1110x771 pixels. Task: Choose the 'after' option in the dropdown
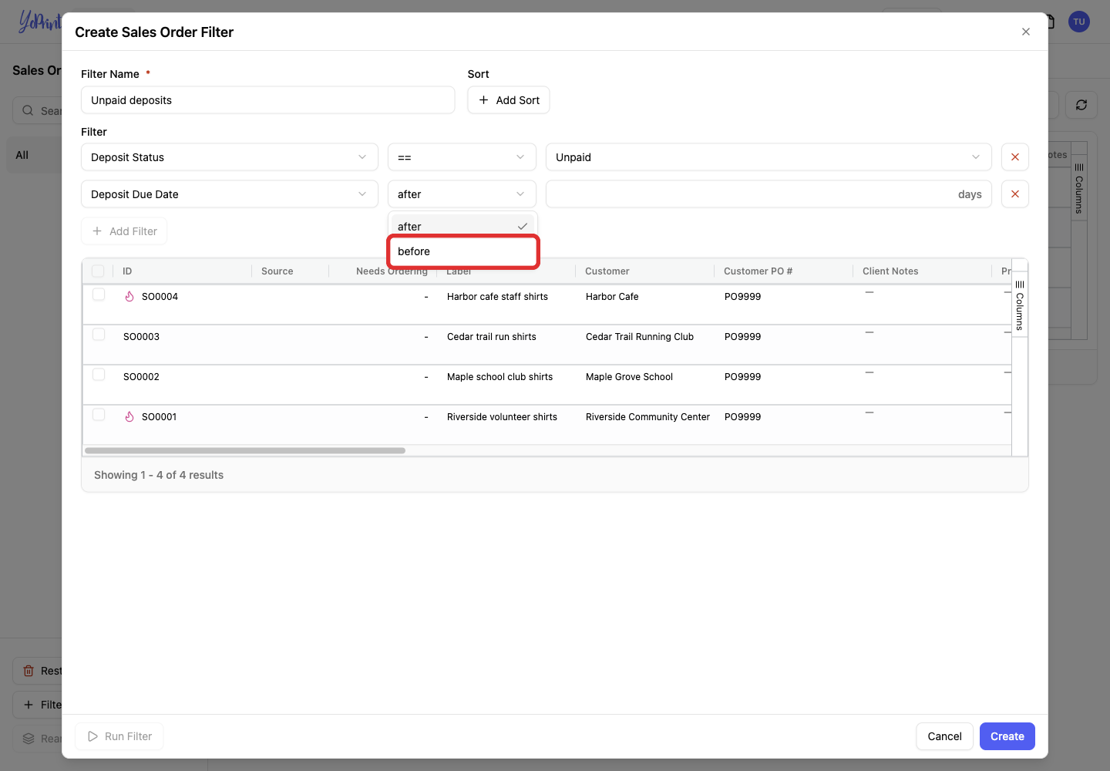pos(462,227)
